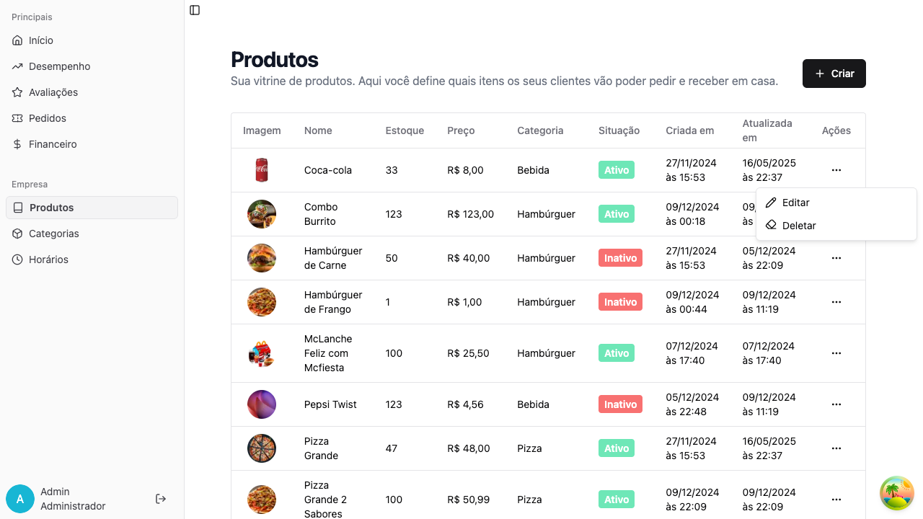Select the star icon beside Avaliações
This screenshot has height=519, width=923.
coord(16,92)
